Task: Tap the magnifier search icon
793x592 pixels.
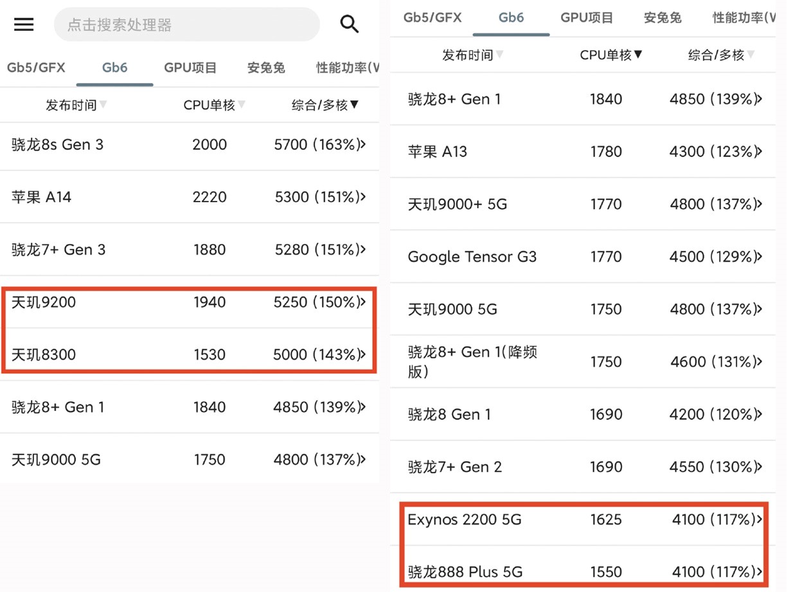Action: (349, 24)
